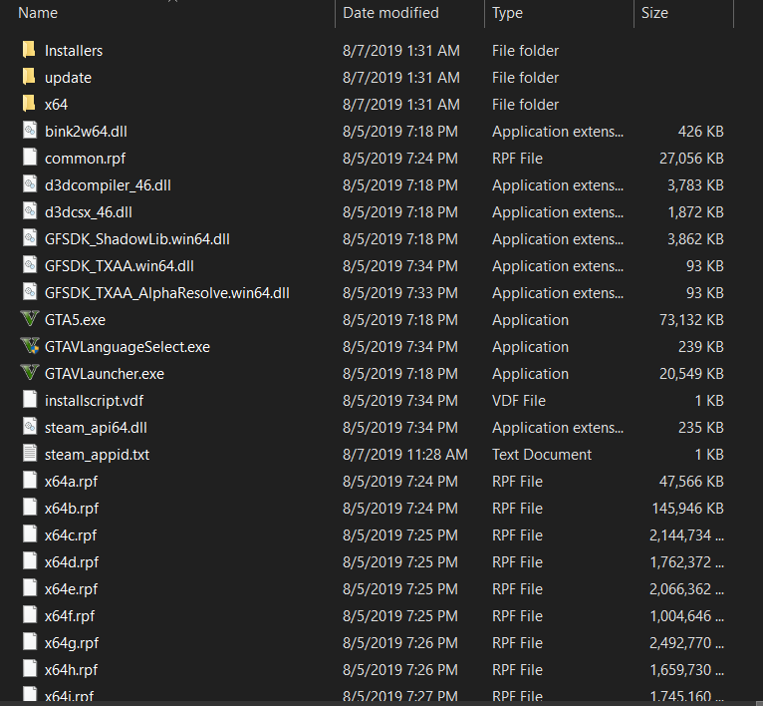The image size is (763, 706).
Task: Click the d3dcsx_46.dll file icon
Action: pos(30,210)
